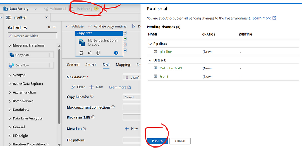Select the Sink tab
The width and height of the screenshot is (302, 148).
(106, 65)
